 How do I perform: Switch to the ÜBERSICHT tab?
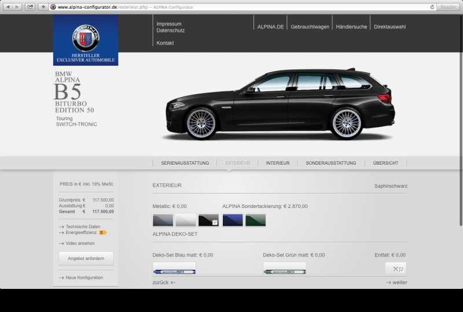pos(385,163)
